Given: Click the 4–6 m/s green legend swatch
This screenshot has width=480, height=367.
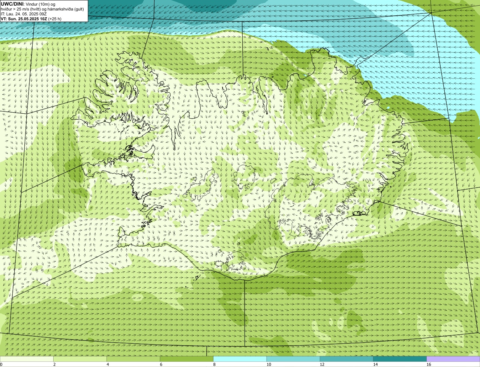Looking at the screenshot, I should click(133, 359).
